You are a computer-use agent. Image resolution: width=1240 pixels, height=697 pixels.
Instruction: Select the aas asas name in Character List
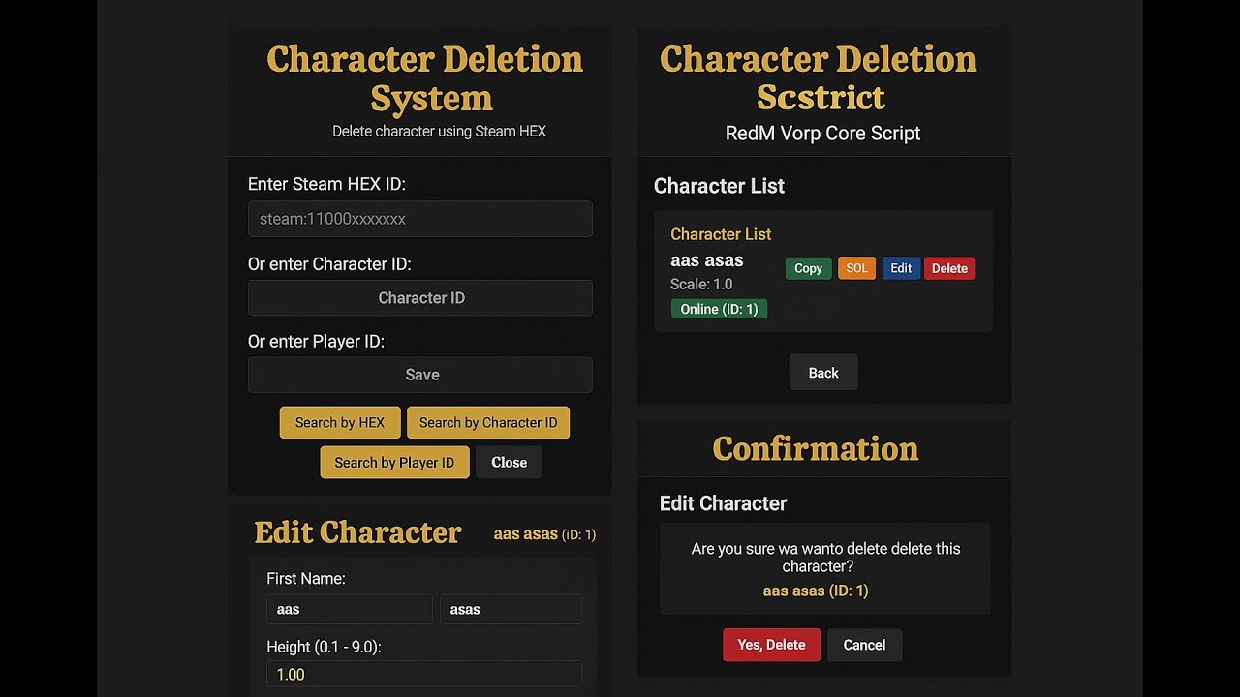pyautogui.click(x=707, y=260)
